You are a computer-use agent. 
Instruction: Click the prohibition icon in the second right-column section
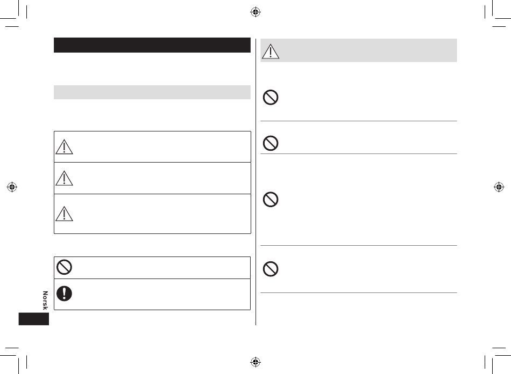coord(271,143)
